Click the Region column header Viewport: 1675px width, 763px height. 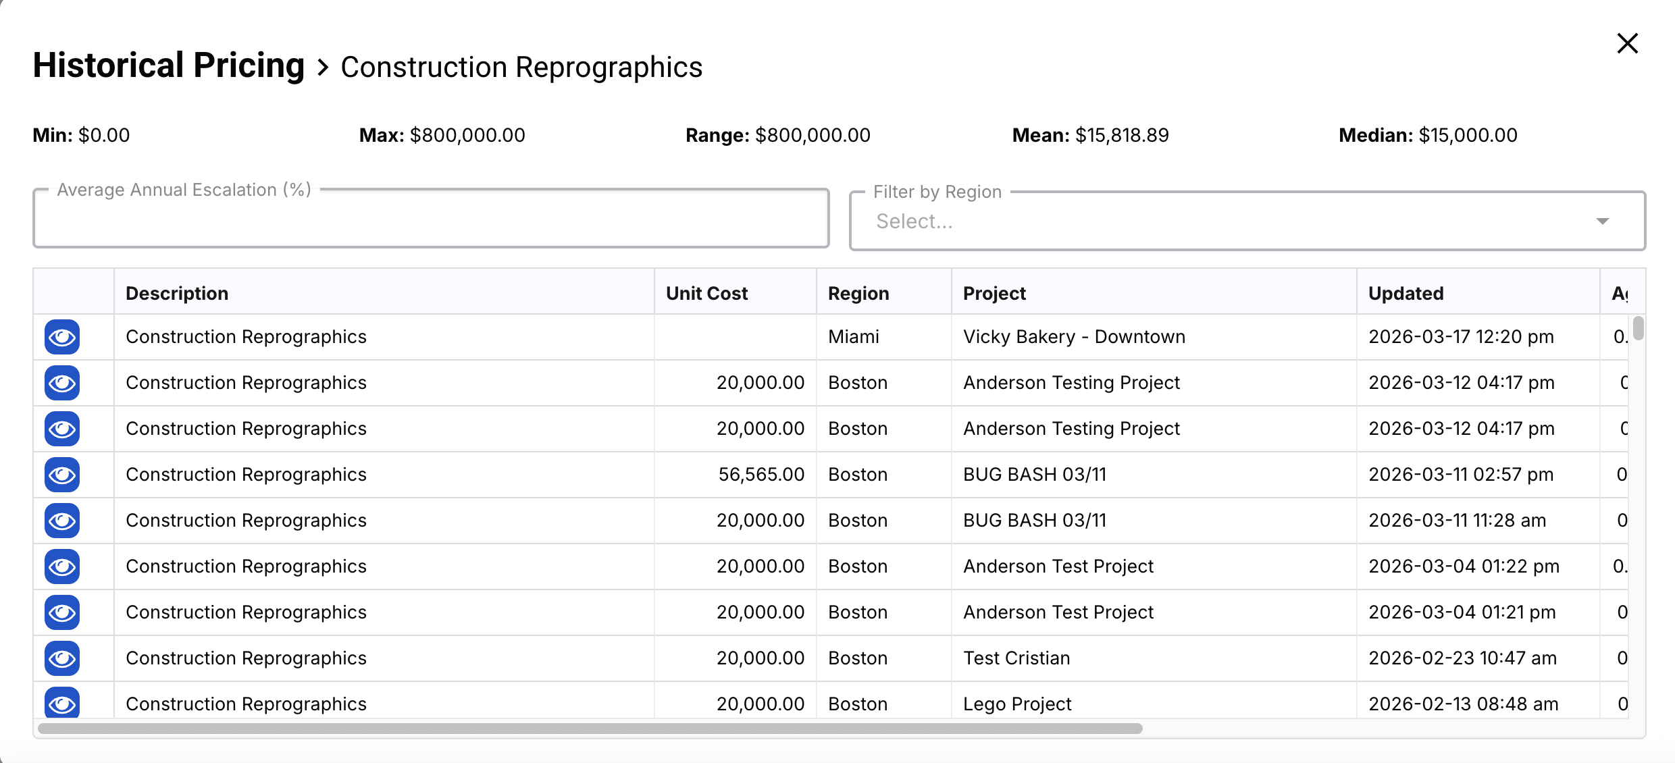pyautogui.click(x=858, y=293)
